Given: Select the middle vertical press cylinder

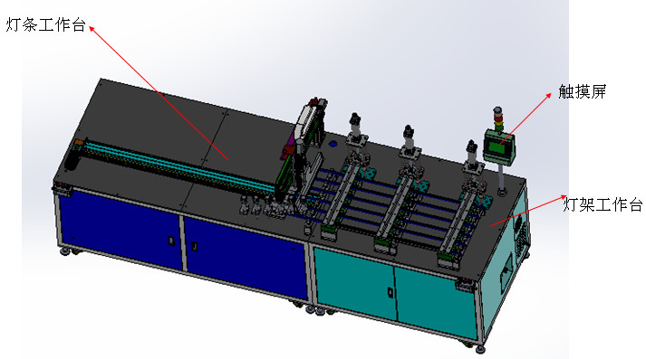Looking at the screenshot, I should click(410, 143).
